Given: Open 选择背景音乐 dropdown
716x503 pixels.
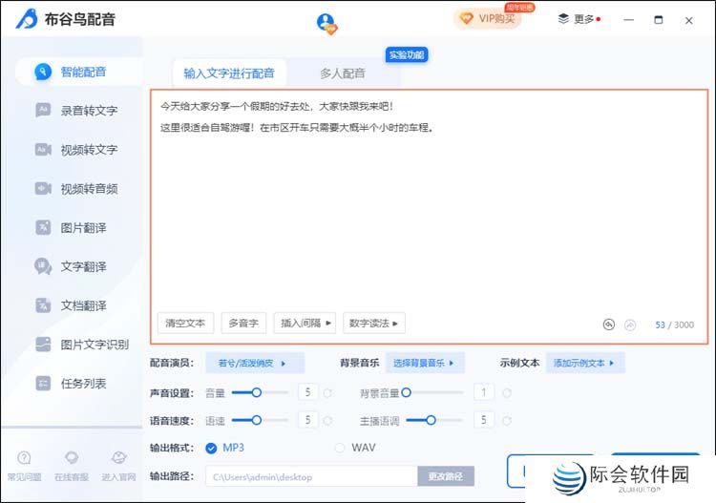Looking at the screenshot, I should point(425,363).
